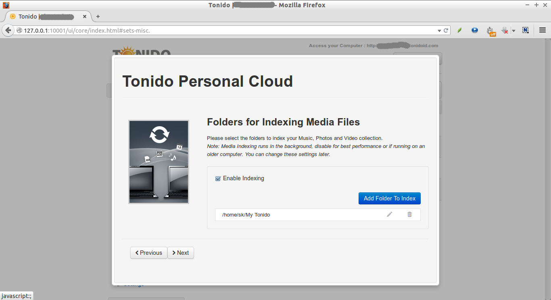Viewport: 551px width, 300px height.
Task: Close the Tonido browser tab
Action: [x=85, y=17]
